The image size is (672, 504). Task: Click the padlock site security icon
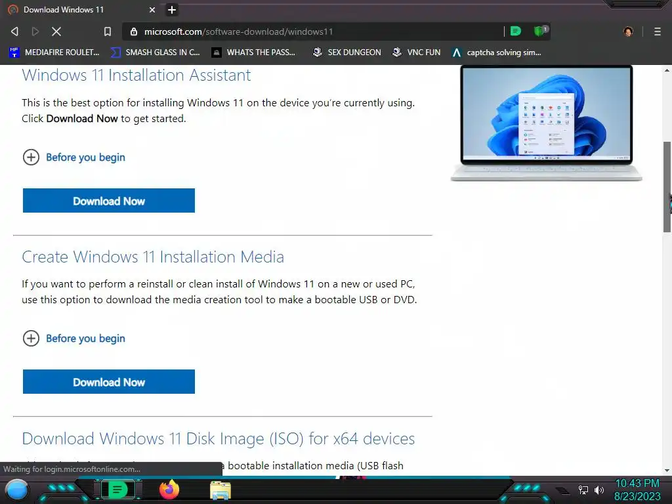click(x=134, y=31)
